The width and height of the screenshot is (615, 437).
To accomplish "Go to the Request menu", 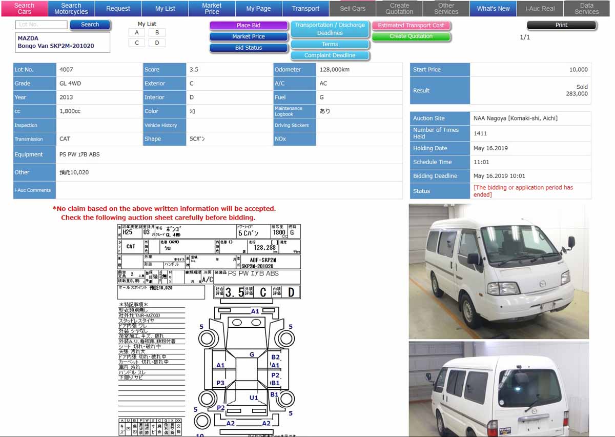I will pyautogui.click(x=118, y=8).
